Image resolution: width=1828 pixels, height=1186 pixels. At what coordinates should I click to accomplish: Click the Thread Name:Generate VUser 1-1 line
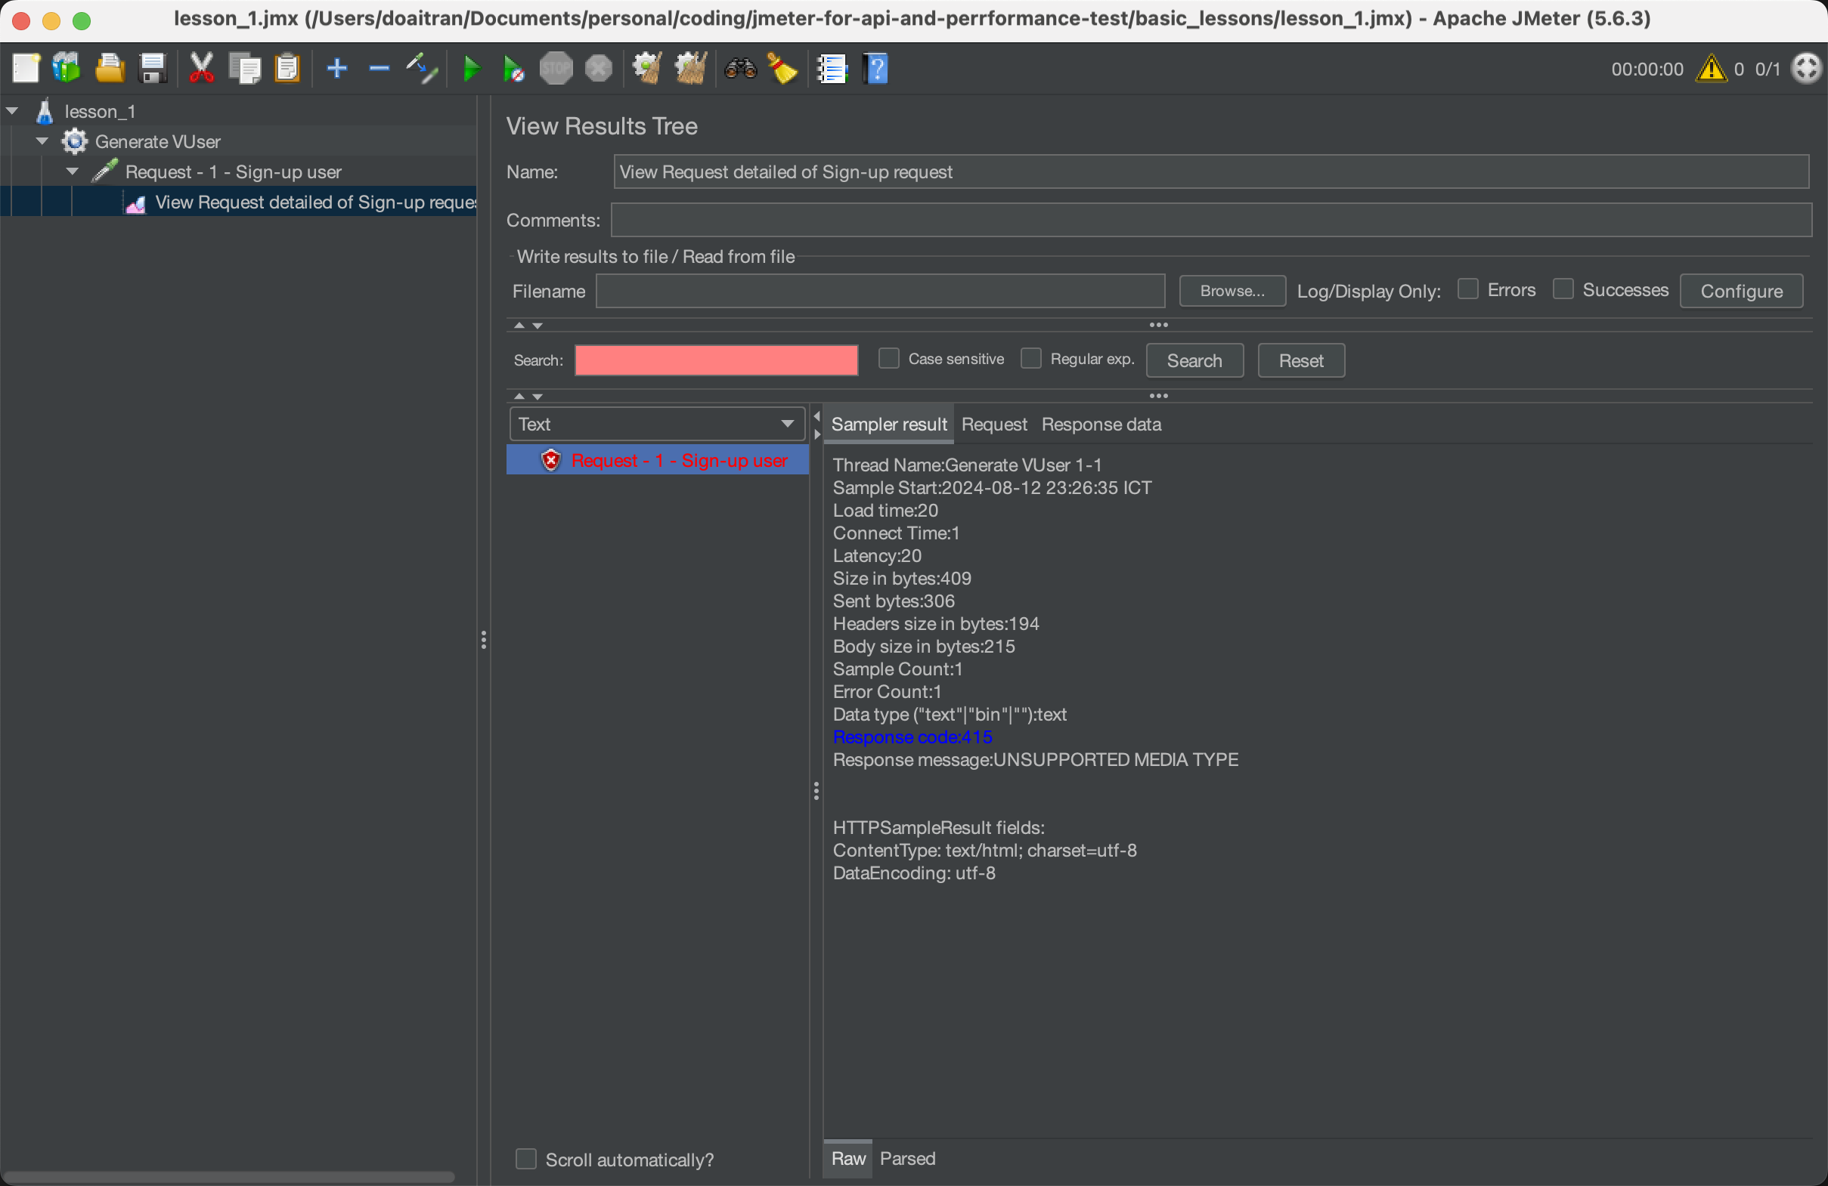pos(967,465)
